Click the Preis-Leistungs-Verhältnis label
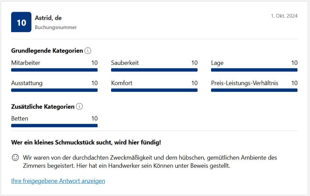 click(x=244, y=83)
